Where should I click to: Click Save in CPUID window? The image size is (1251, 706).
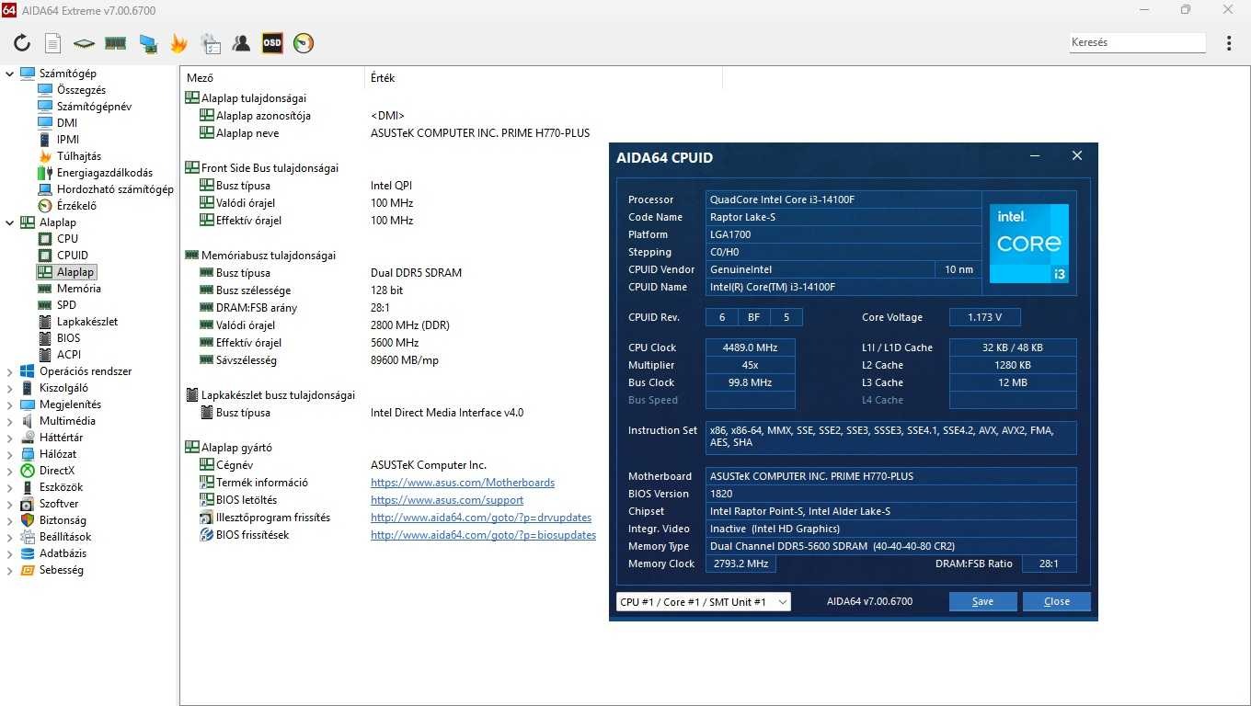982,601
